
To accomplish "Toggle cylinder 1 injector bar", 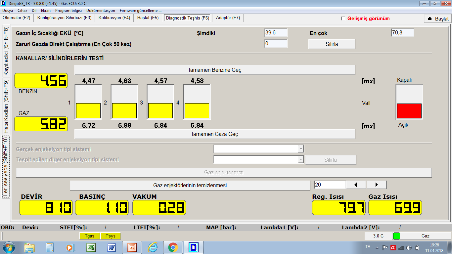I will (88, 102).
